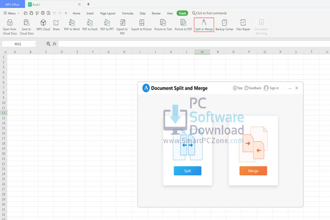This screenshot has height=220, width=330.
Task: Switch to the View tab
Action: point(170,13)
